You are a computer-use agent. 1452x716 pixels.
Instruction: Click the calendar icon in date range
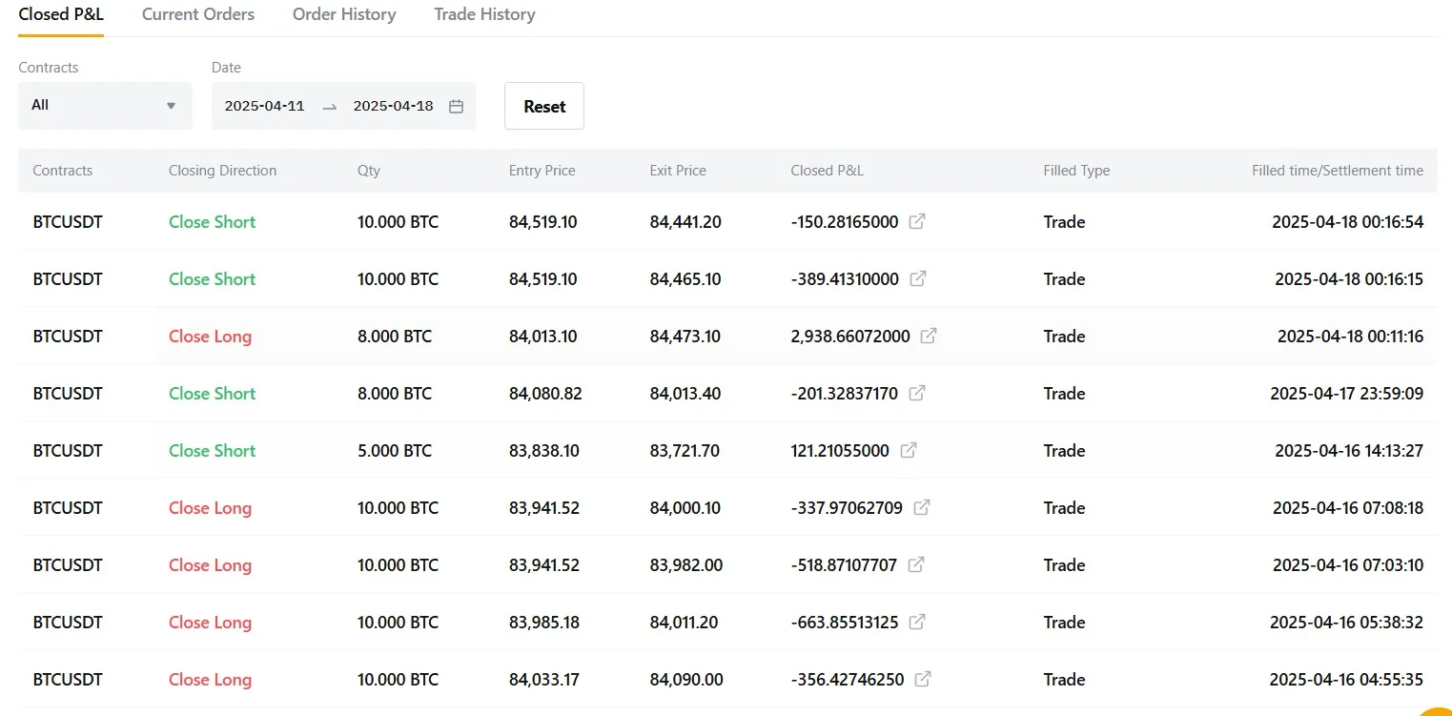(456, 107)
